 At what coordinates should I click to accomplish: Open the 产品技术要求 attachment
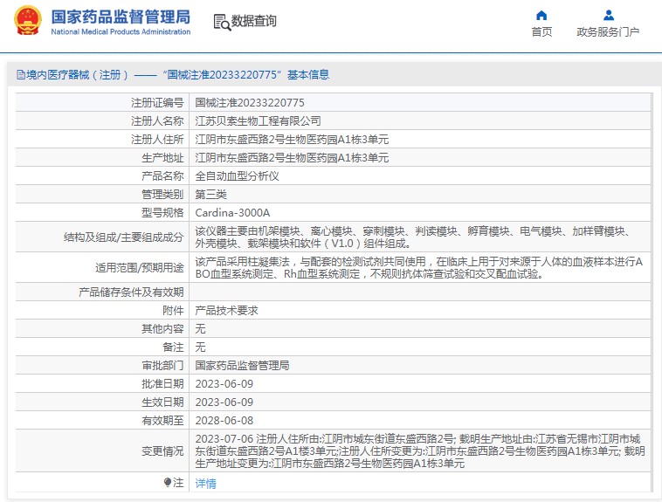coord(225,311)
